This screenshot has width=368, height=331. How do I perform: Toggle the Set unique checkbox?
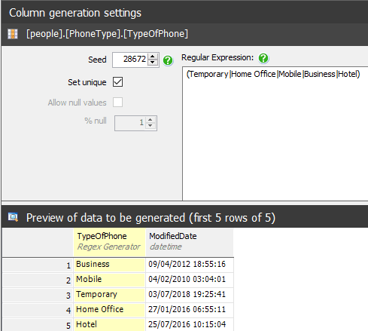pyautogui.click(x=117, y=82)
